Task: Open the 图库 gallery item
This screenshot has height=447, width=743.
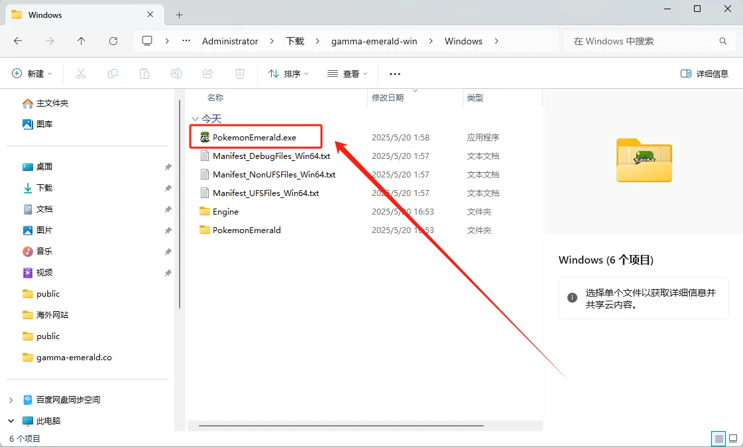Action: tap(37, 124)
